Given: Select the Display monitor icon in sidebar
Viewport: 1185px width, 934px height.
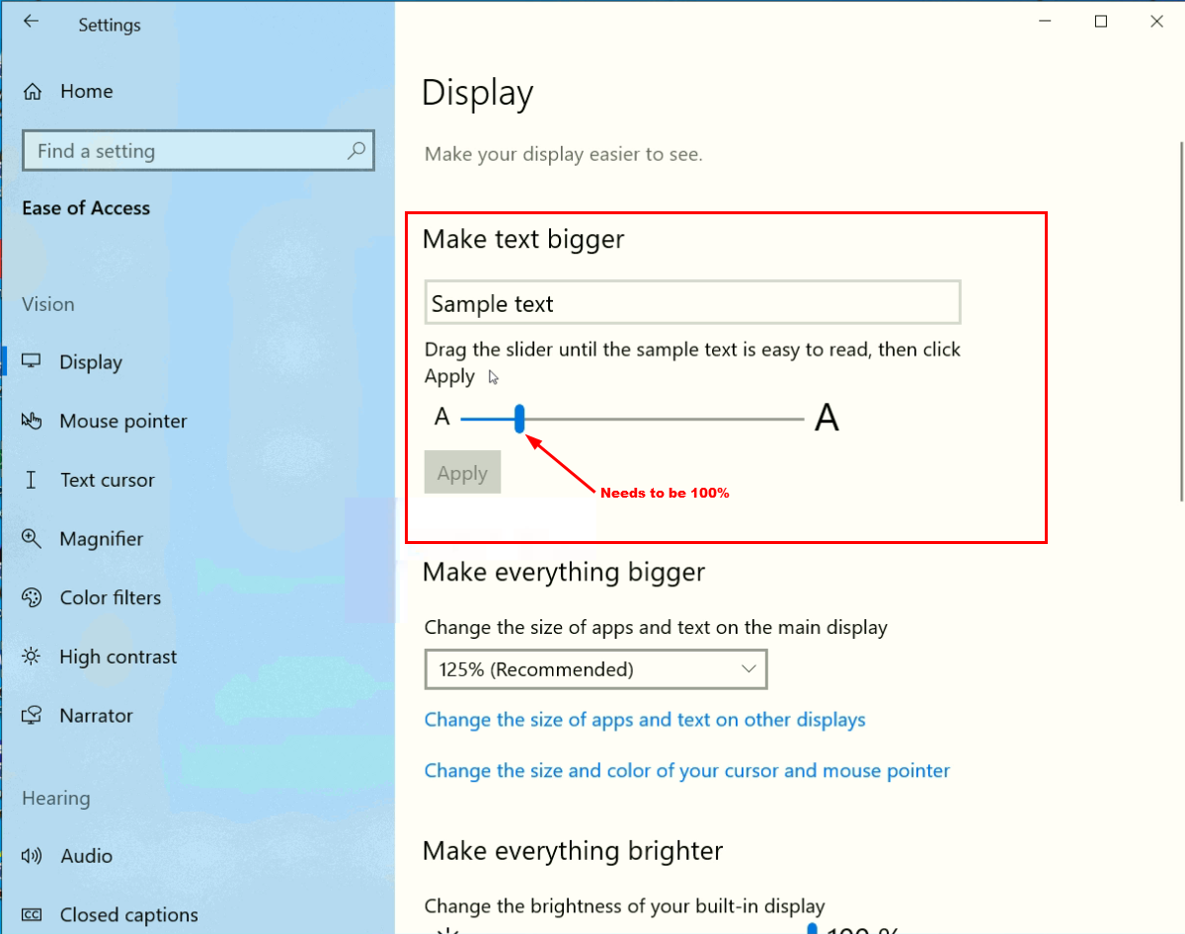Looking at the screenshot, I should (33, 362).
